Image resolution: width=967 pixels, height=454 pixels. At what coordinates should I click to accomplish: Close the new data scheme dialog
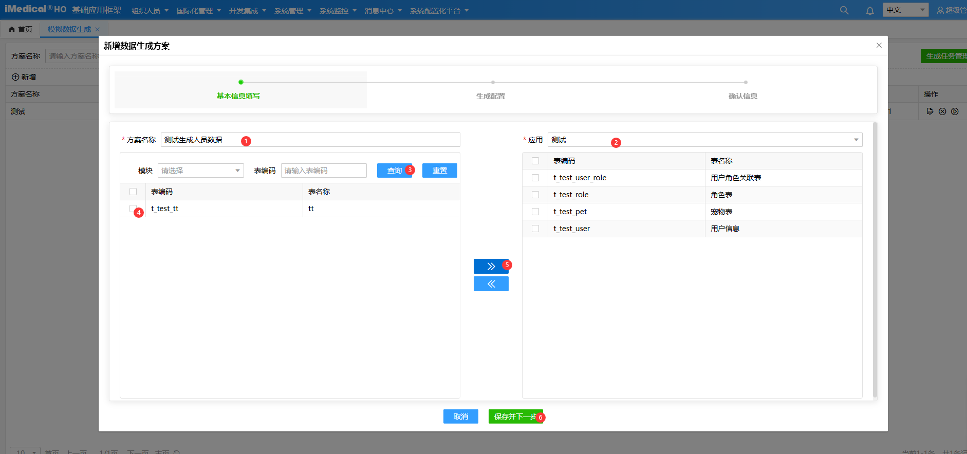(879, 45)
